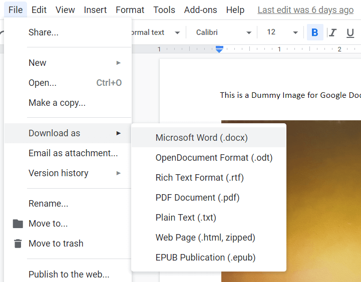Image resolution: width=361 pixels, height=282 pixels.
Task: Open the Normal text style dropdown
Action: point(155,32)
